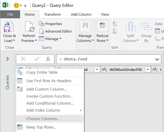
Task: Click the Close & Load icon
Action: click(9, 27)
